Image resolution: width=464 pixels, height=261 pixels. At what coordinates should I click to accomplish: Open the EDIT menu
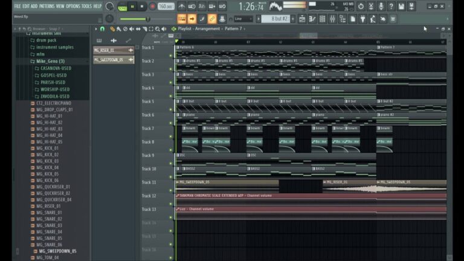click(x=26, y=6)
